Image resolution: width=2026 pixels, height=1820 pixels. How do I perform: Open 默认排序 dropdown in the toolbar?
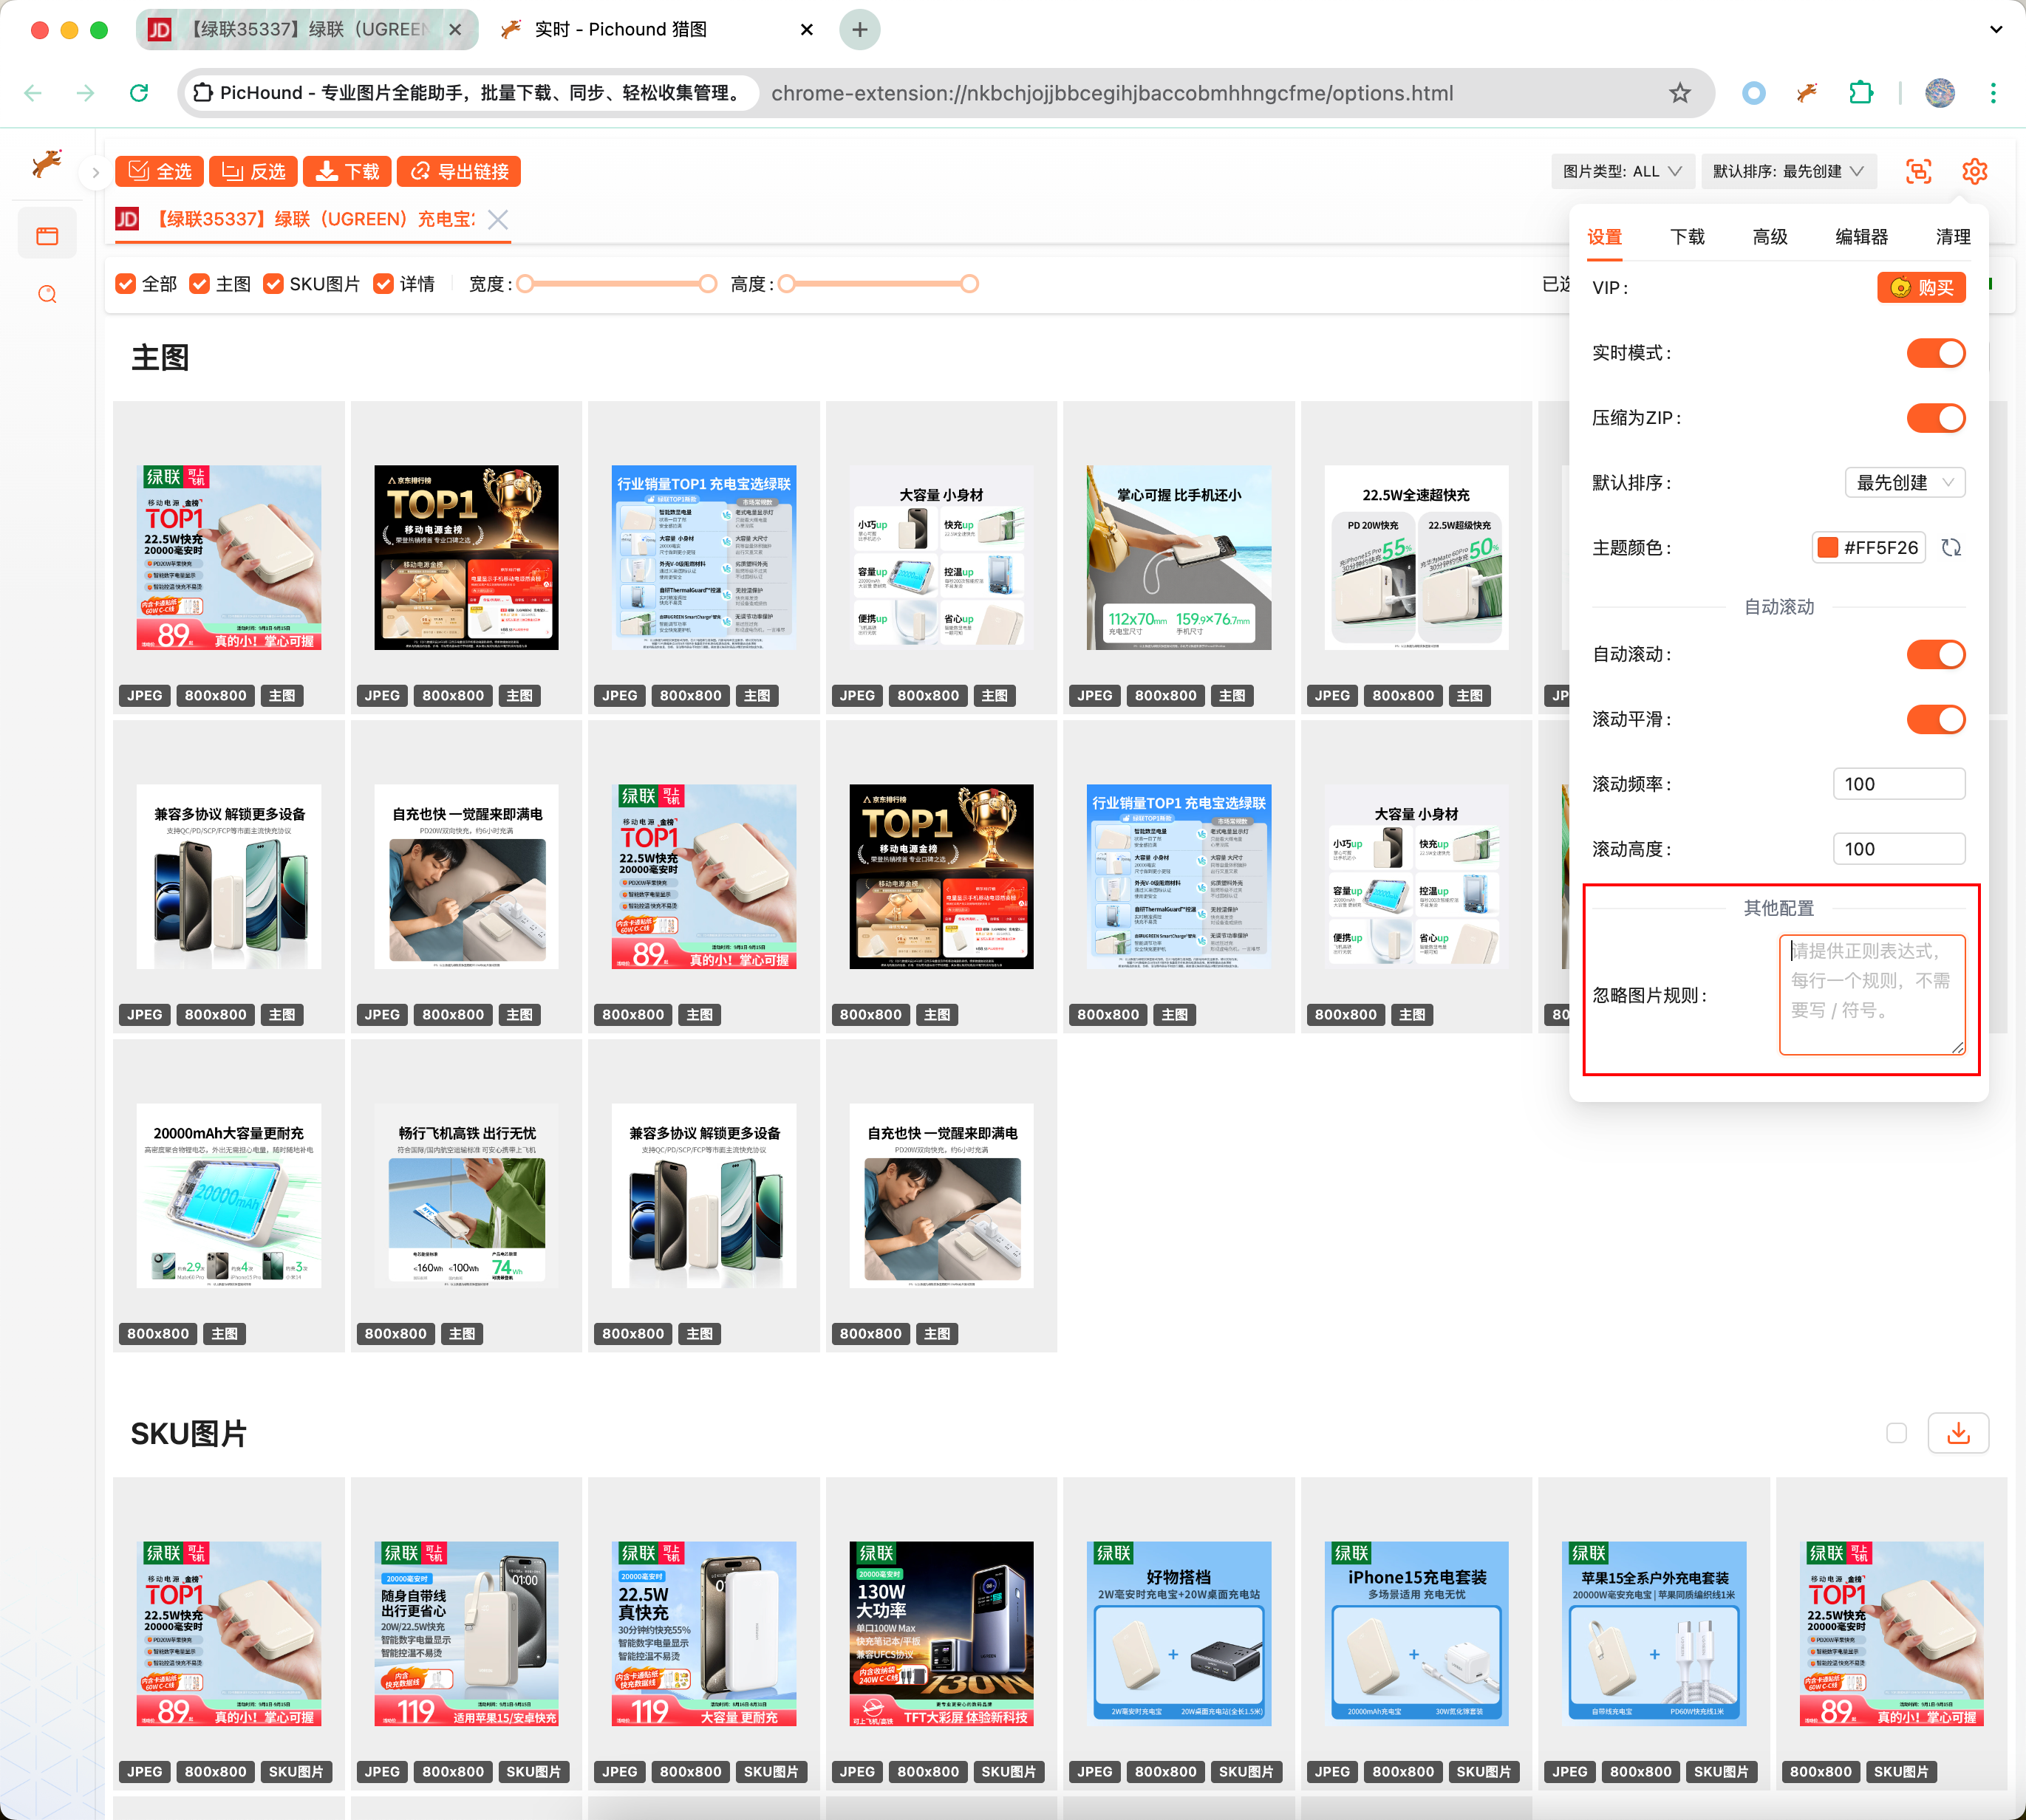click(x=1787, y=171)
